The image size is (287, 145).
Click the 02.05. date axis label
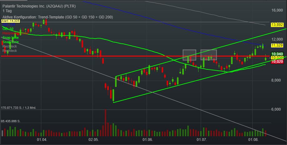tap(93, 140)
